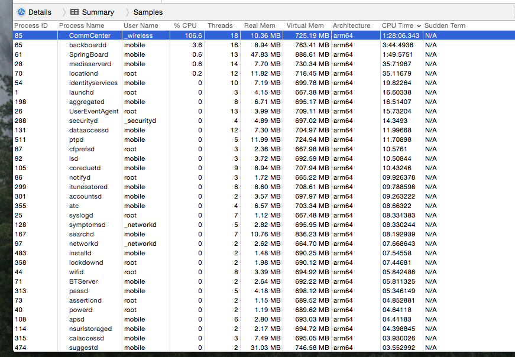This screenshot has width=515, height=357.
Task: Select the launchd process row
Action: [x=264, y=92]
